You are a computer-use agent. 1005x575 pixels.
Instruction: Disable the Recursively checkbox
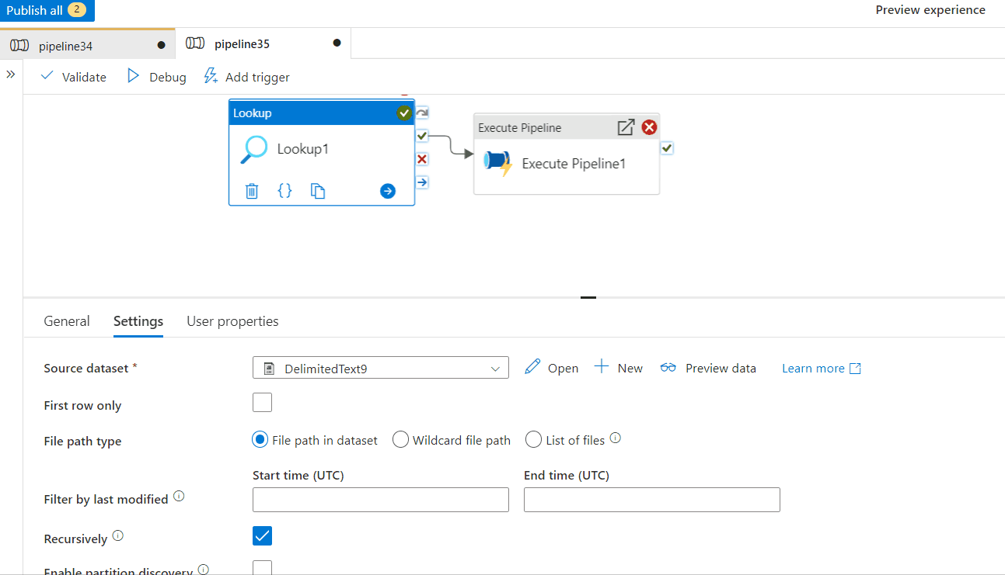tap(262, 535)
